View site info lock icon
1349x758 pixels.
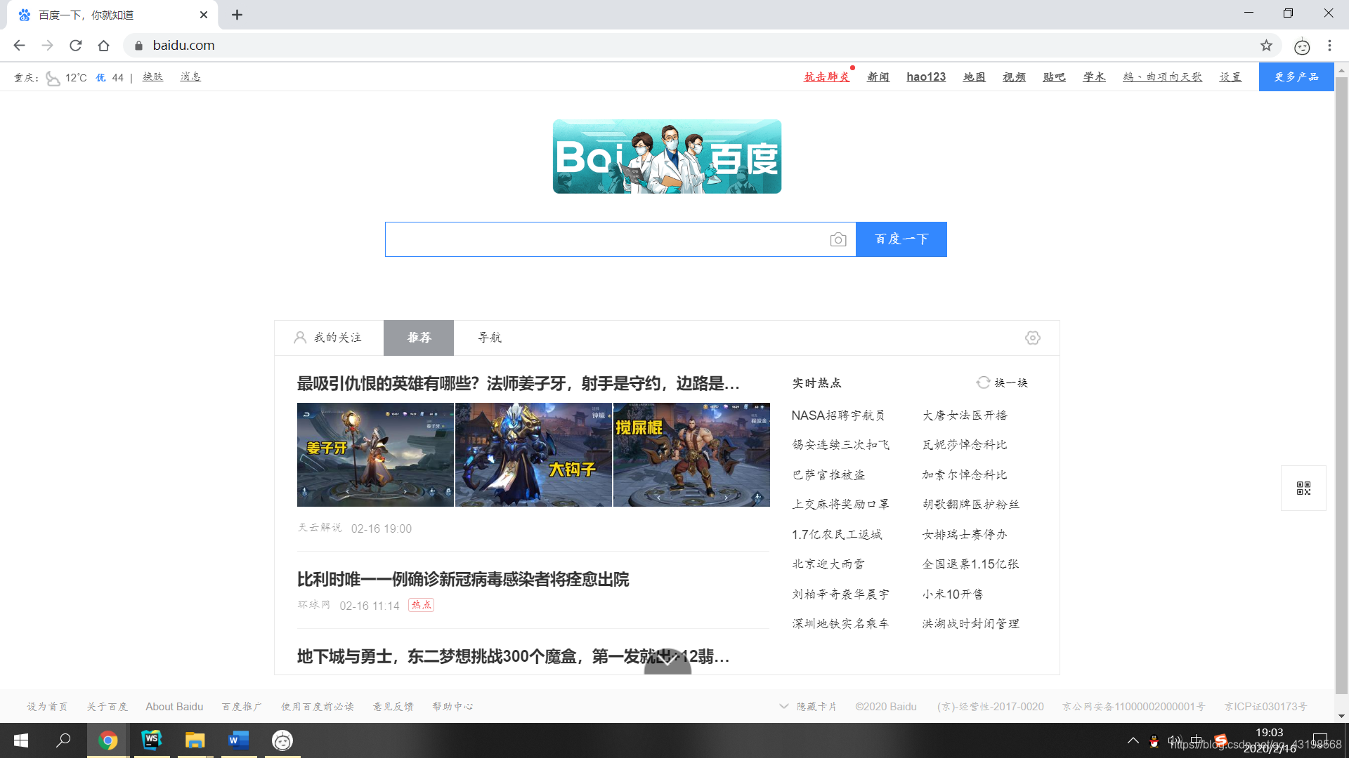tap(138, 46)
